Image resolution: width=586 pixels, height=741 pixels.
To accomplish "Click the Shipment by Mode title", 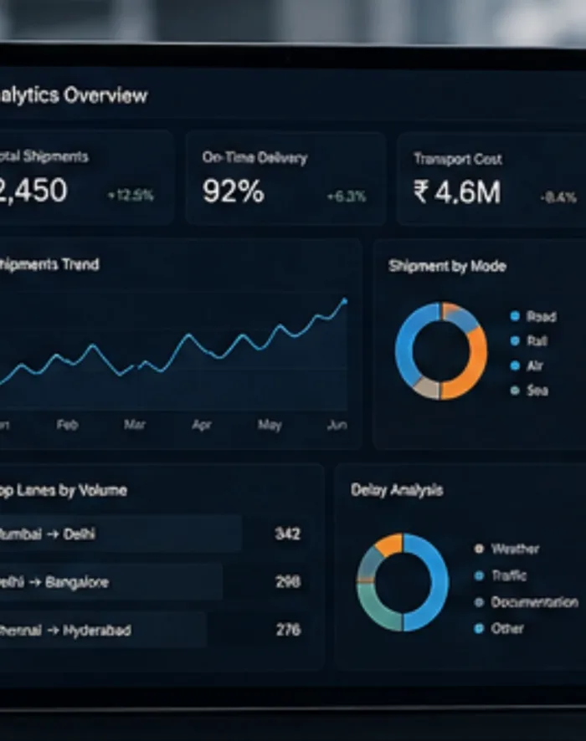I will pyautogui.click(x=447, y=266).
